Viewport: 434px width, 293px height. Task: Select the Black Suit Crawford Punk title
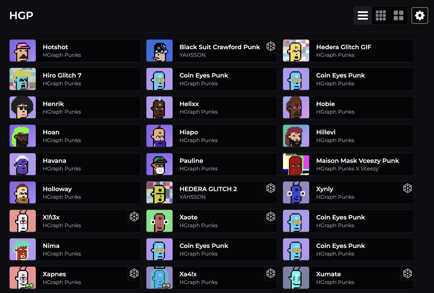[x=220, y=47]
